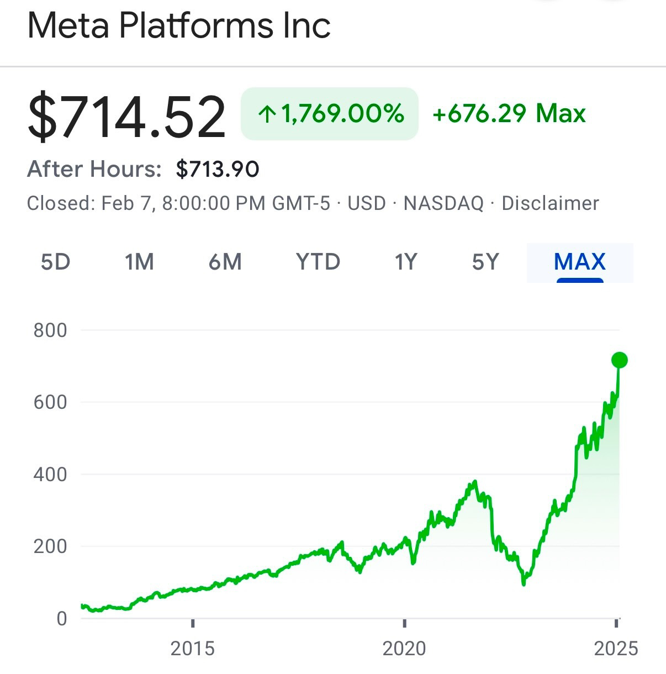Click the 400 y-axis label
Image resolution: width=666 pixels, height=674 pixels.
tap(50, 474)
